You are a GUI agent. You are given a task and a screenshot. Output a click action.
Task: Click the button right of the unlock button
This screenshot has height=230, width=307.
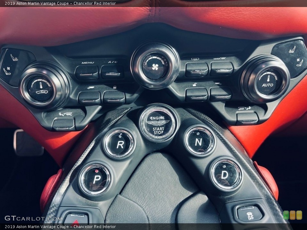click(x=221, y=94)
